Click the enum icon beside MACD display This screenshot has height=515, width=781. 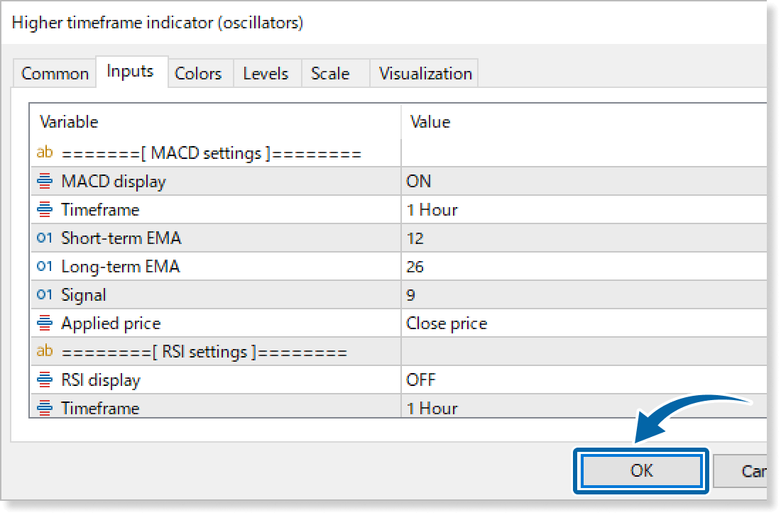click(x=45, y=182)
